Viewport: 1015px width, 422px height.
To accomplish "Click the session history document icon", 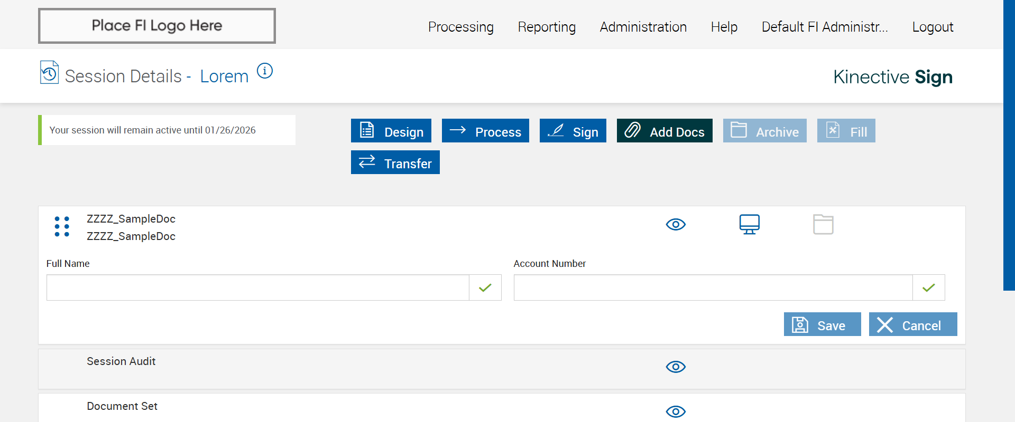I will click(x=49, y=73).
